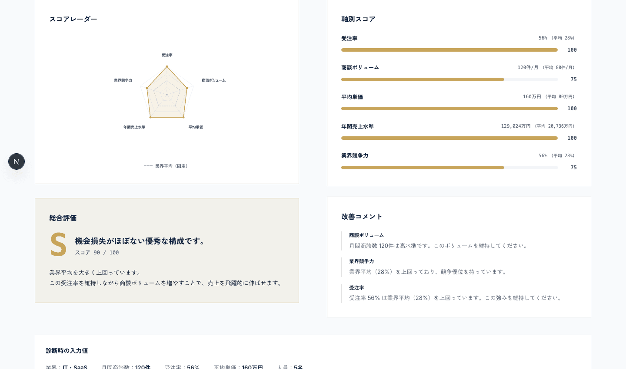The height and width of the screenshot is (369, 626).
Task: Click the 改善コメント heading
Action: click(x=362, y=217)
